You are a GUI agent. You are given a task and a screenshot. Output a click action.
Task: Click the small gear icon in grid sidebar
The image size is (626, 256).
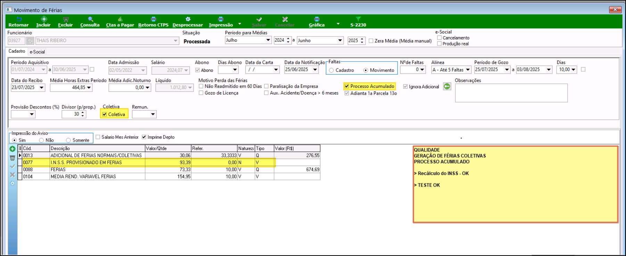pyautogui.click(x=12, y=183)
